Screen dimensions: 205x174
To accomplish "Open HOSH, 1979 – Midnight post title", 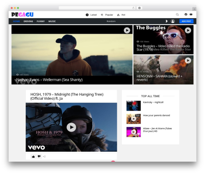I will tap(67, 96).
